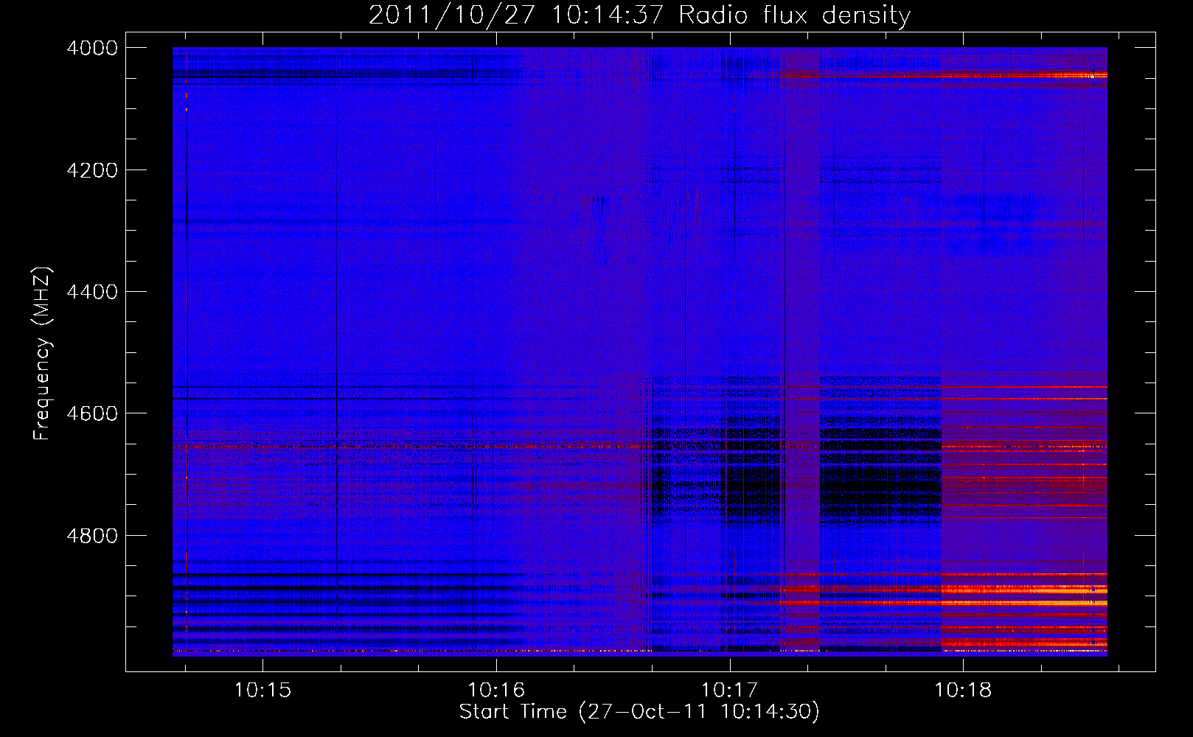Click the 4400 frequency tick label

click(x=92, y=292)
